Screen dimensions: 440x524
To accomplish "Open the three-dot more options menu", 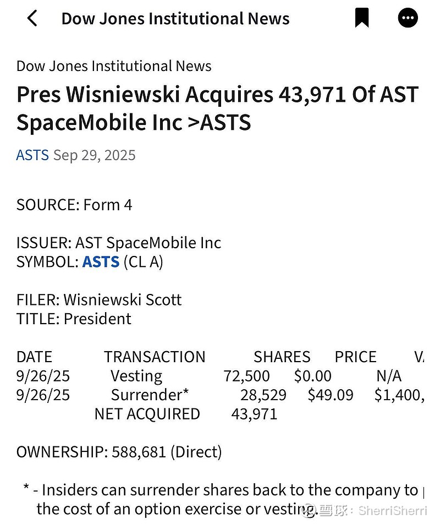I will 408,18.
